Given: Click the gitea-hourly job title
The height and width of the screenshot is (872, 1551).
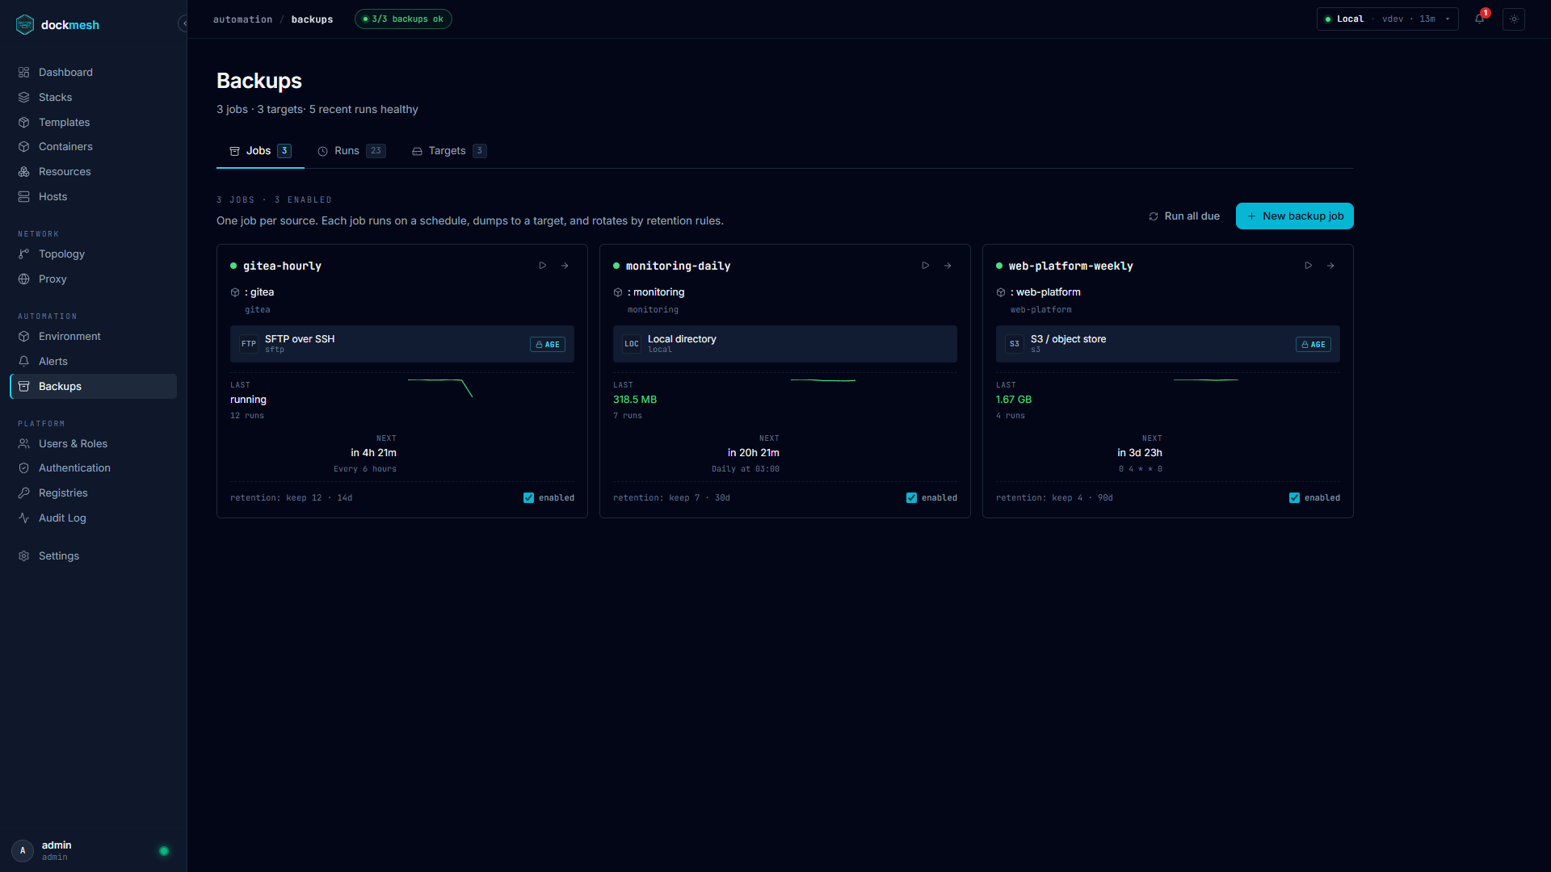Looking at the screenshot, I should (x=282, y=266).
